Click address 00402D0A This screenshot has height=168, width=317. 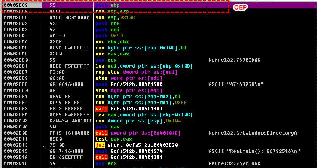pyautogui.click(x=16, y=127)
